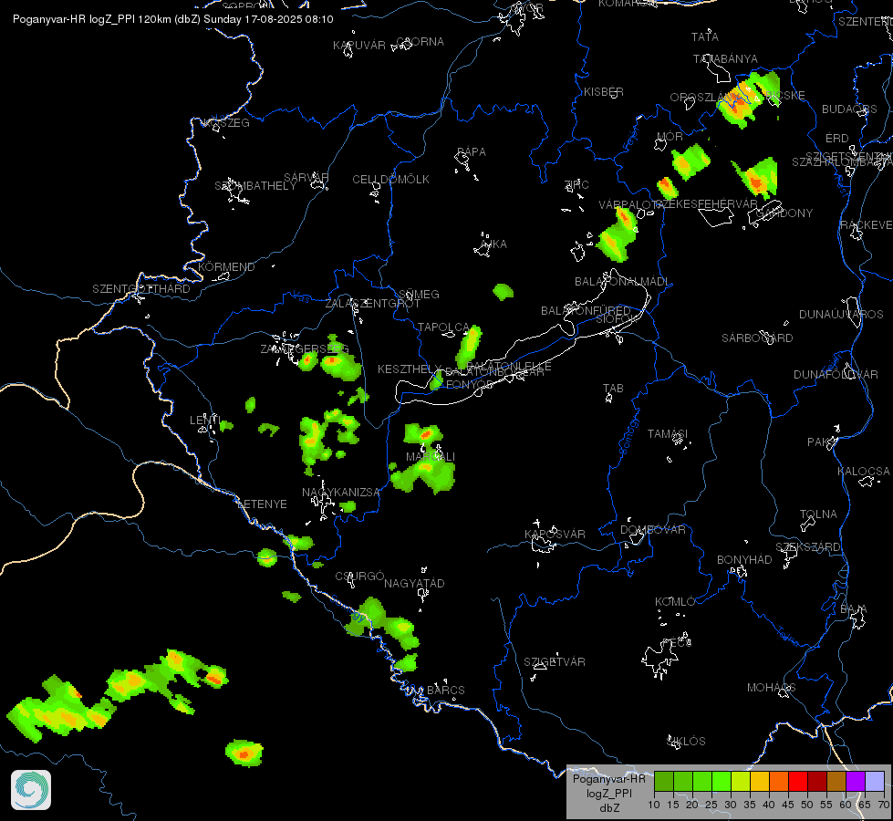
Task: Click the MARCALI city label
Action: [431, 457]
